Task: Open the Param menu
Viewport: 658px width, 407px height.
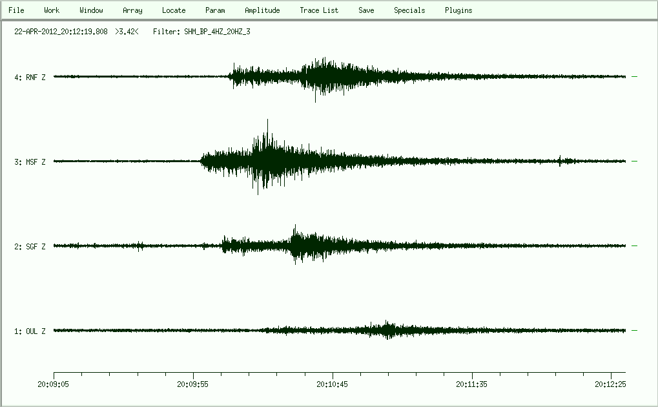Action: click(x=215, y=10)
